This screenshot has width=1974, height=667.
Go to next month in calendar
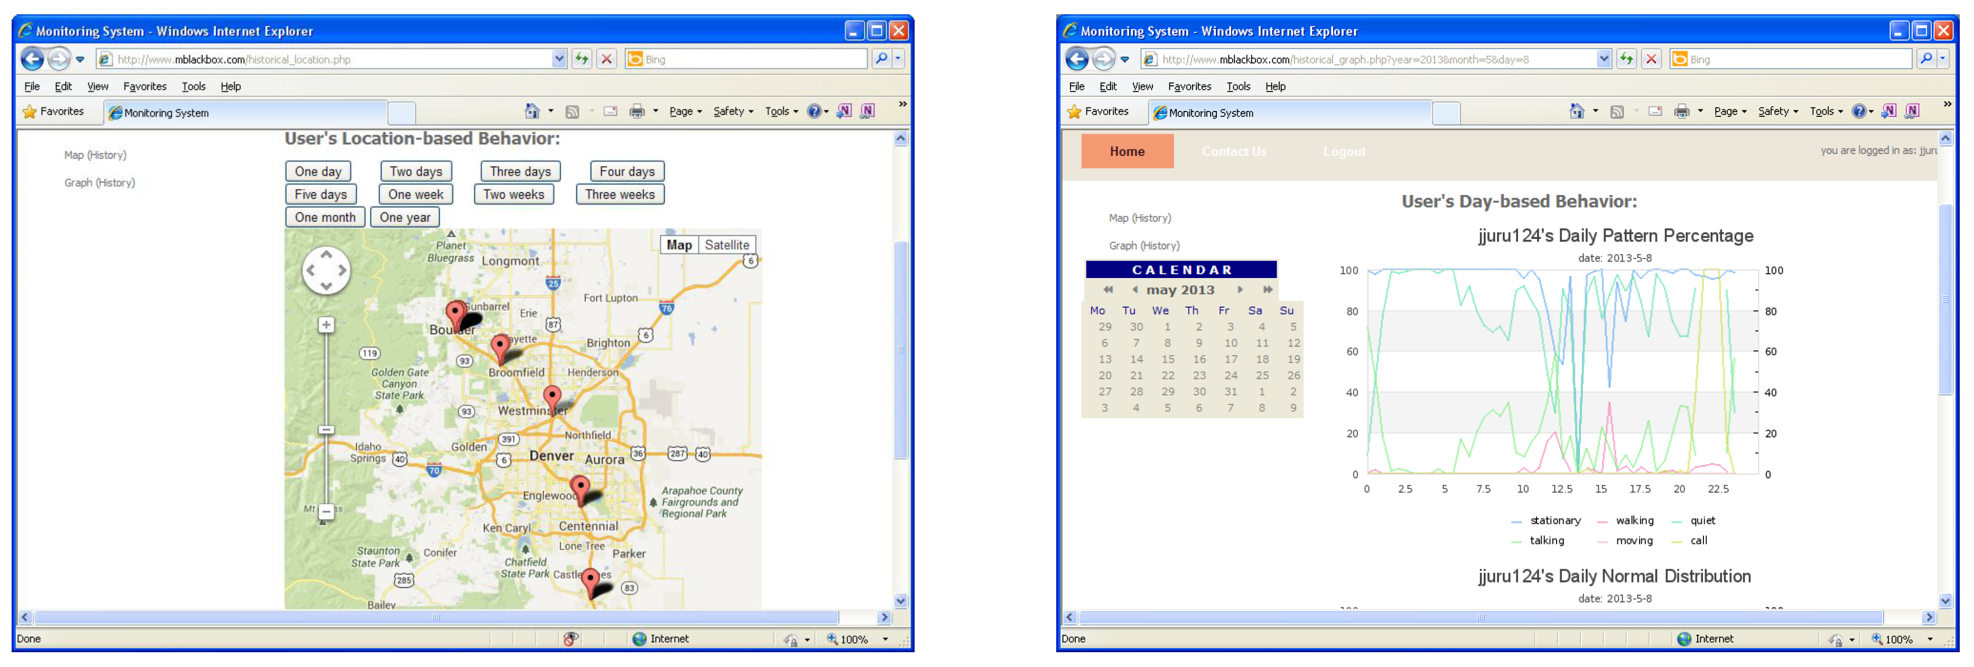(1240, 290)
